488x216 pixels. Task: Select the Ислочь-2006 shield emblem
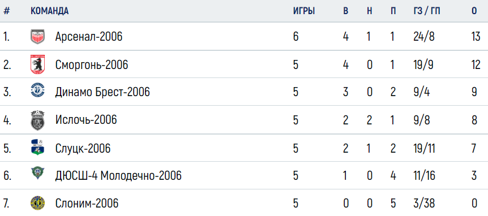coord(38,120)
